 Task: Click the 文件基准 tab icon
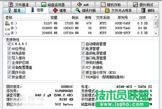11,5
